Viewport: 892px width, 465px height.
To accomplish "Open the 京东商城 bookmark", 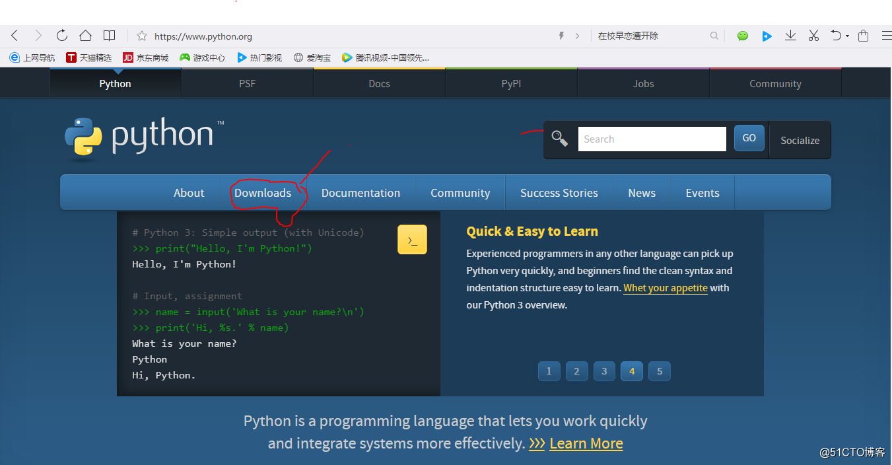I will (x=145, y=57).
